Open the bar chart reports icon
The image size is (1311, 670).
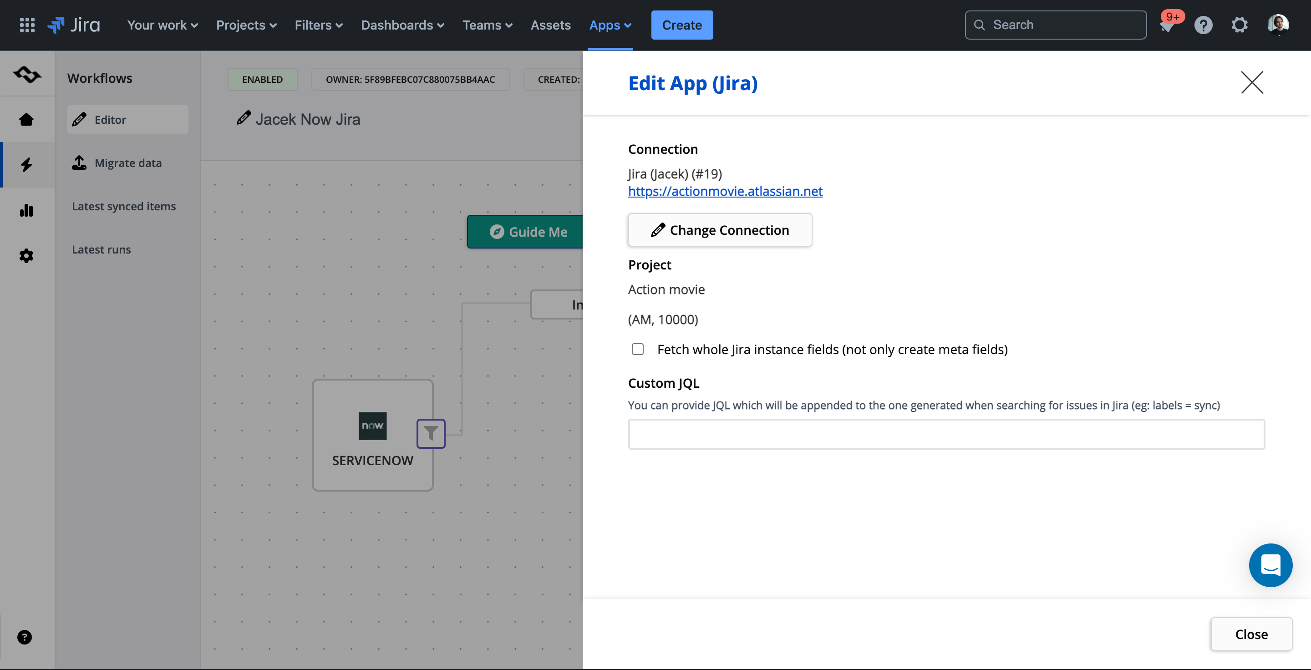26,210
